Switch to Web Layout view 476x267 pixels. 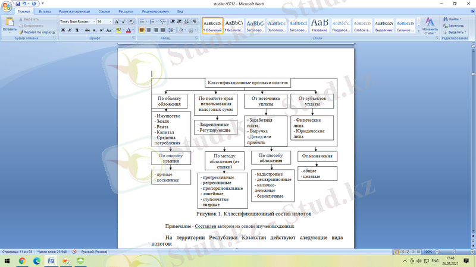tap(408, 252)
